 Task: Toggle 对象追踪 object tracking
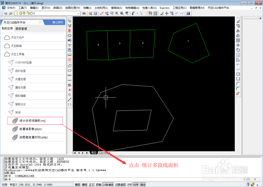pyautogui.click(x=120, y=185)
